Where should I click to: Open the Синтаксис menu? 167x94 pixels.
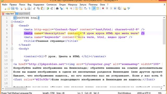52,5
